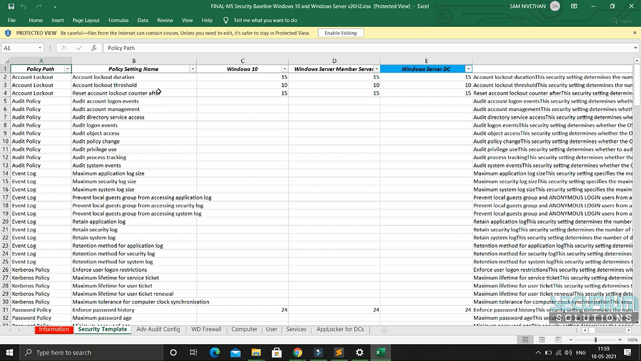
Task: Expand the Name Box dropdown
Action: pos(39,48)
